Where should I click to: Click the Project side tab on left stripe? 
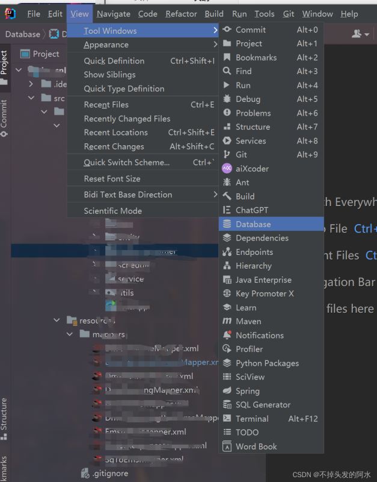[x=4, y=67]
